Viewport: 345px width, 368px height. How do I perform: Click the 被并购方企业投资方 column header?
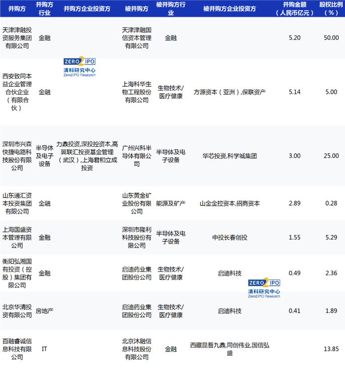[230, 9]
